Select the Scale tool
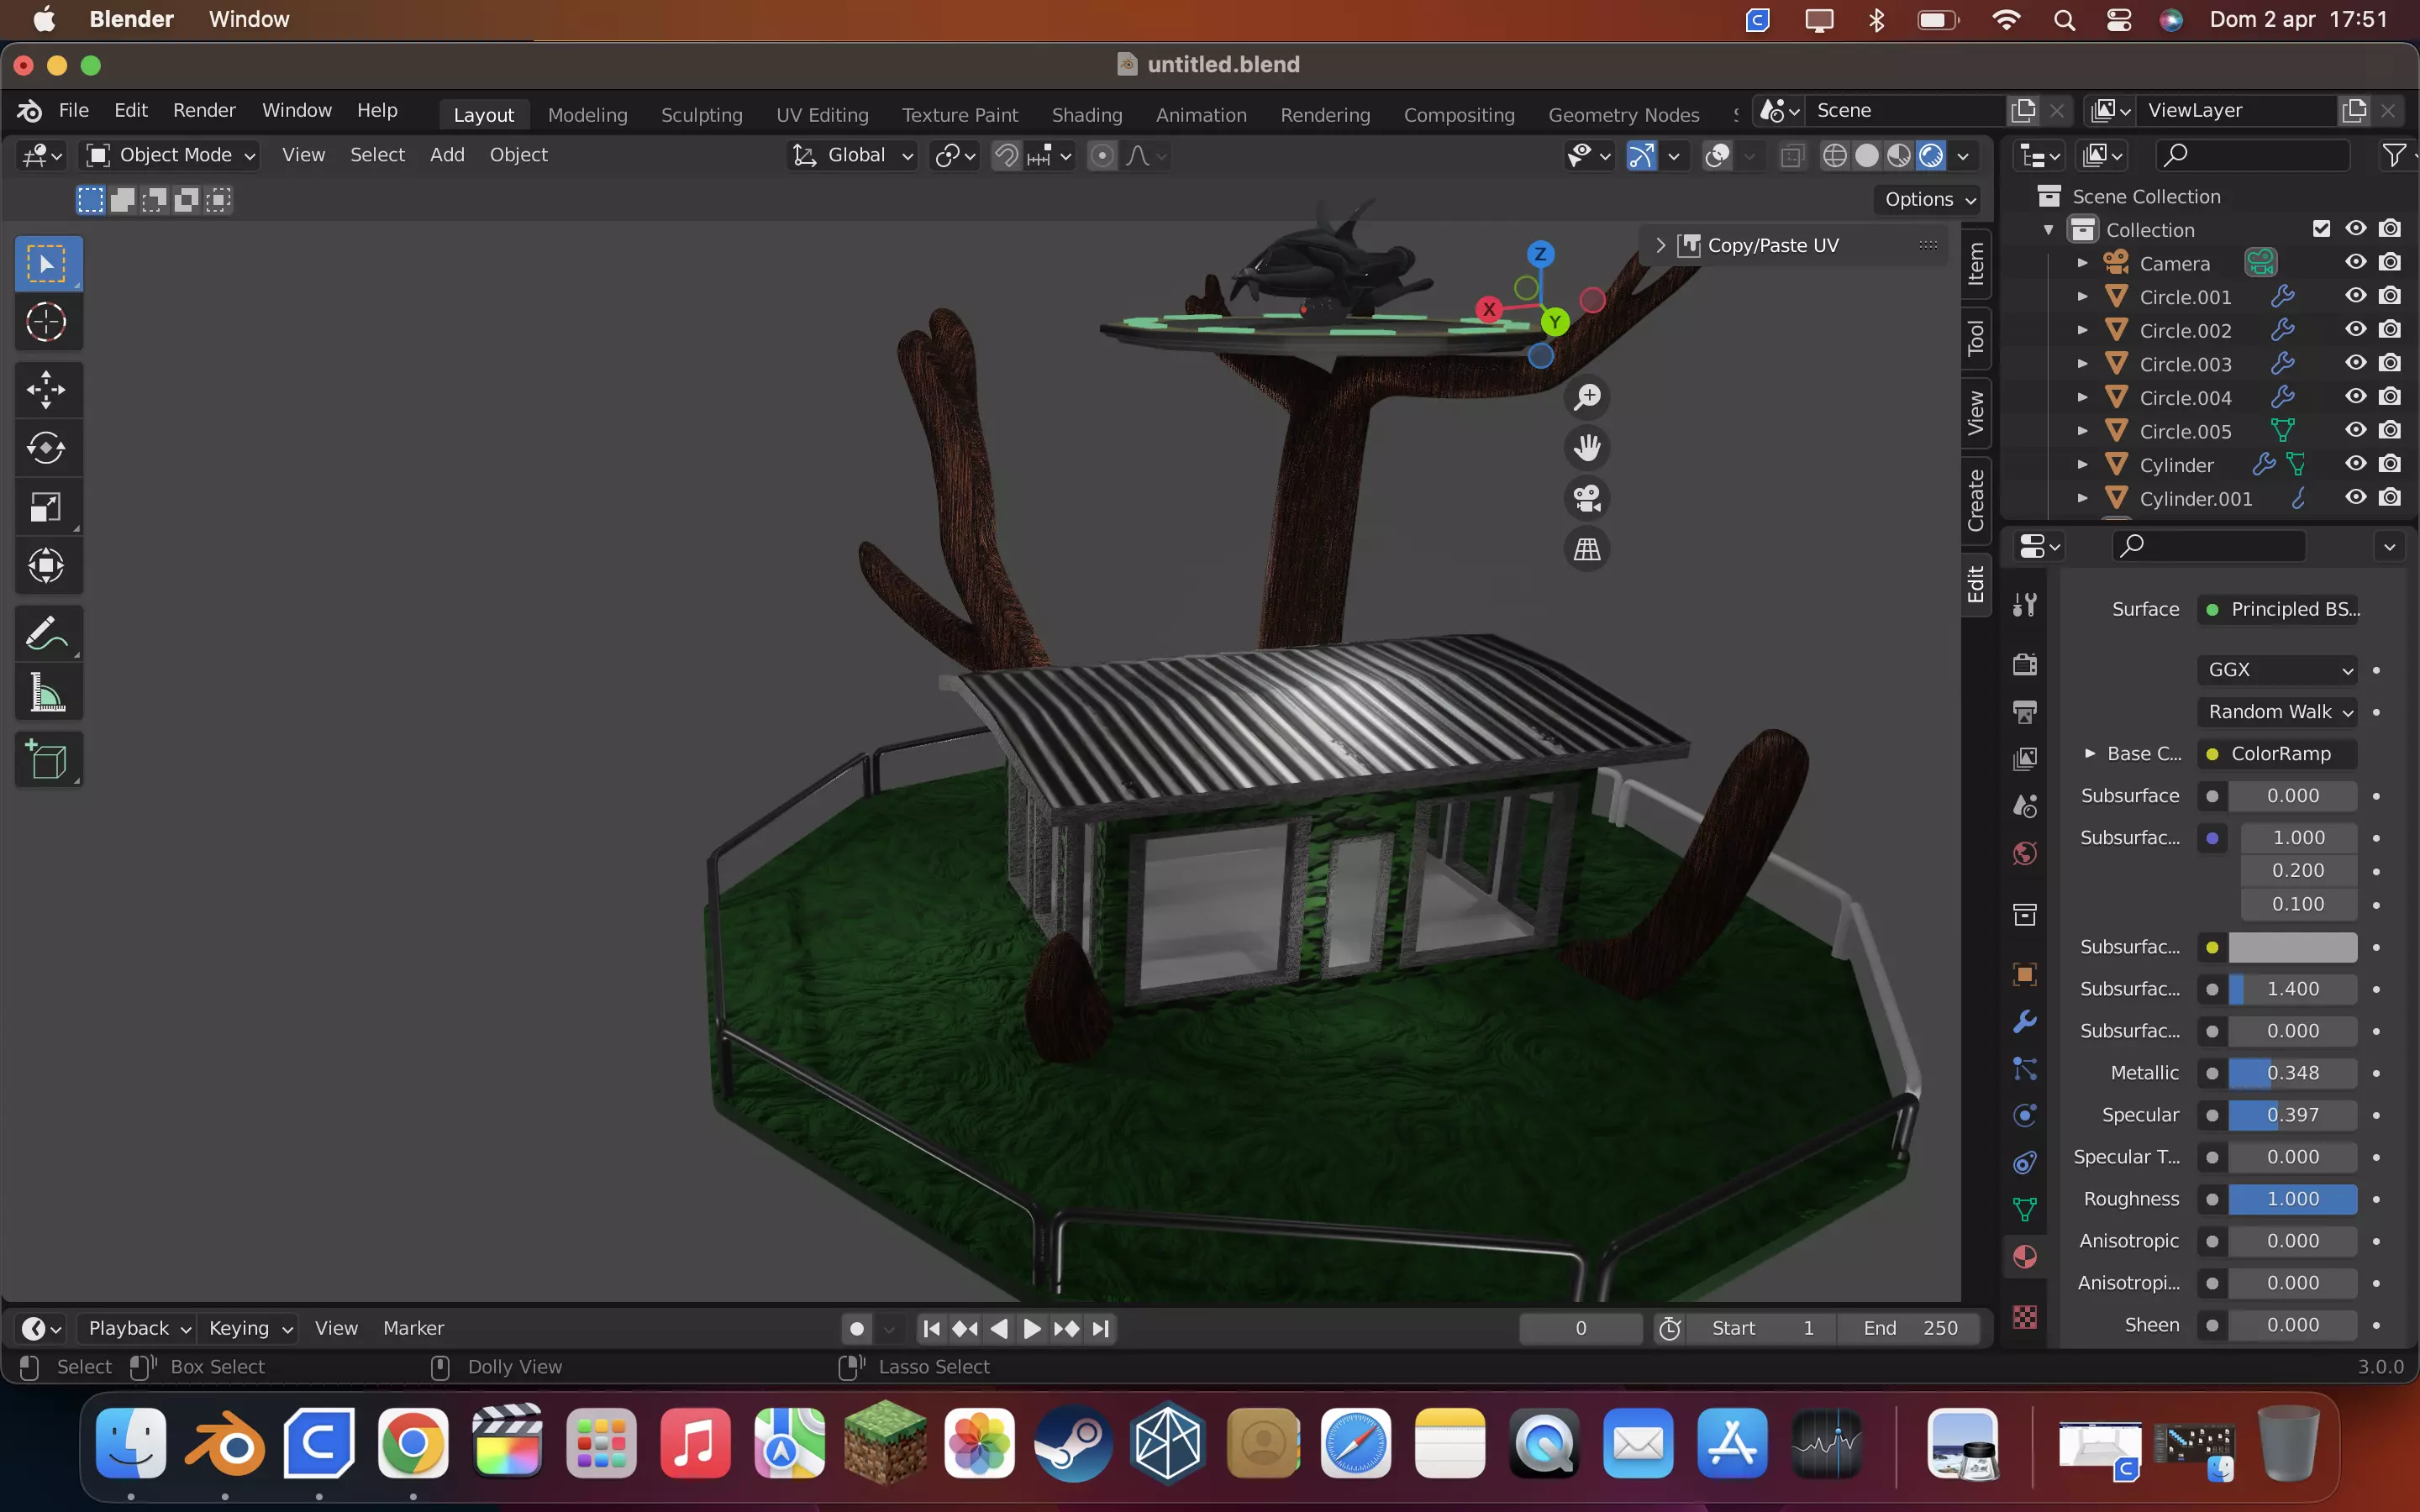The height and width of the screenshot is (1512, 2420). tap(46, 507)
